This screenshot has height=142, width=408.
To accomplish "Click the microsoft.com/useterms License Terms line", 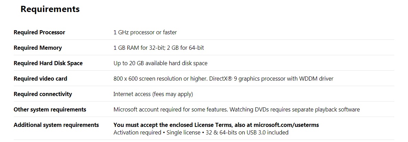I will click(216, 125).
